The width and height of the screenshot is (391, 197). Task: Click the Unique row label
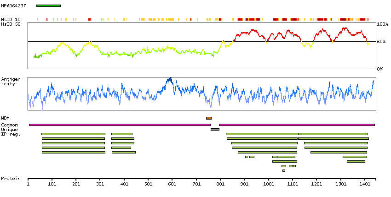[10, 130]
